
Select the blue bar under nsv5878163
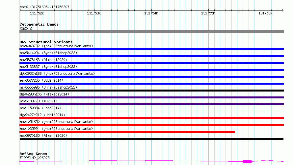click(x=151, y=63)
